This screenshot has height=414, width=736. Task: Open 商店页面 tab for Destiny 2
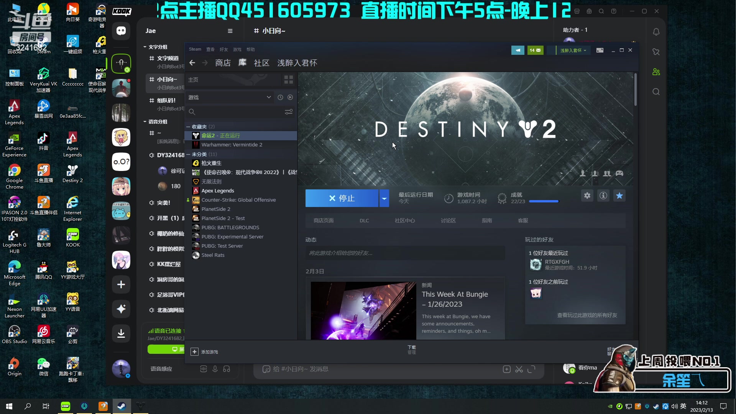(x=324, y=220)
